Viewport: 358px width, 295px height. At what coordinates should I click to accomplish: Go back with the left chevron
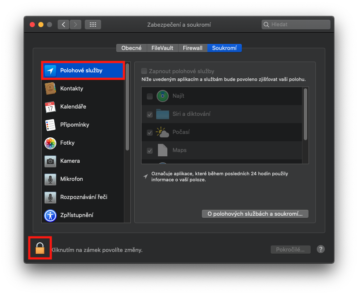click(x=64, y=25)
